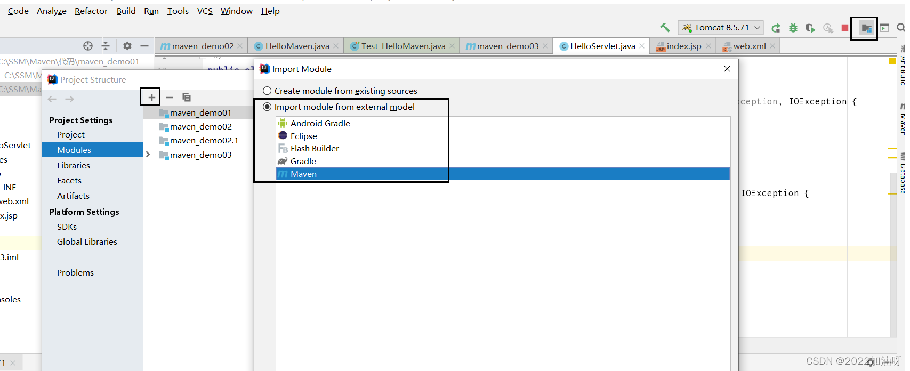Click the locate target crosshair icon
Viewport: 910px width, 371px height.
pyautogui.click(x=88, y=46)
